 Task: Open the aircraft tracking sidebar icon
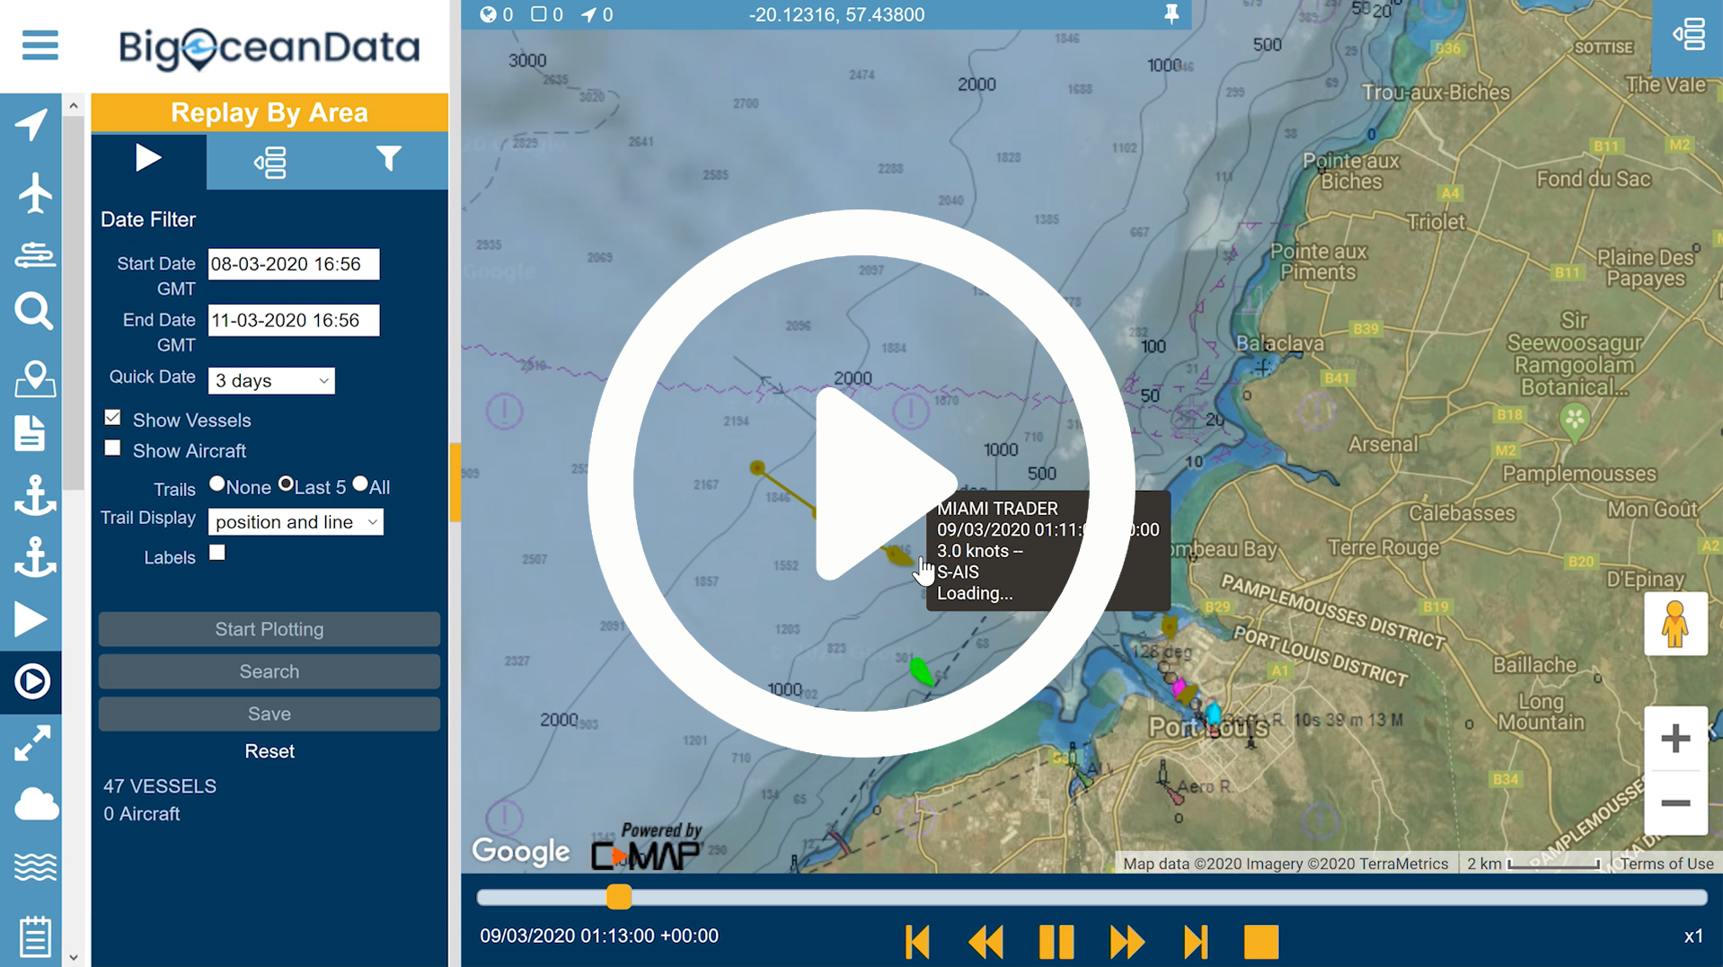pos(34,192)
